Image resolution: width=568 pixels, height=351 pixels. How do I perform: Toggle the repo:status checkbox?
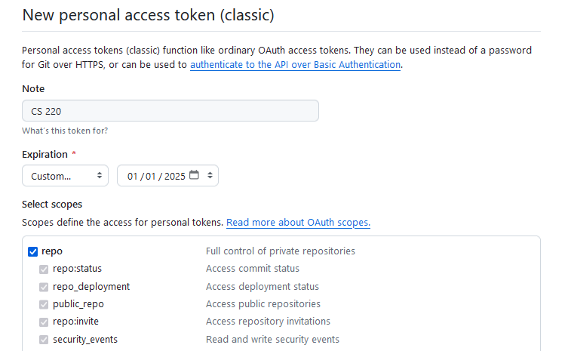point(44,269)
